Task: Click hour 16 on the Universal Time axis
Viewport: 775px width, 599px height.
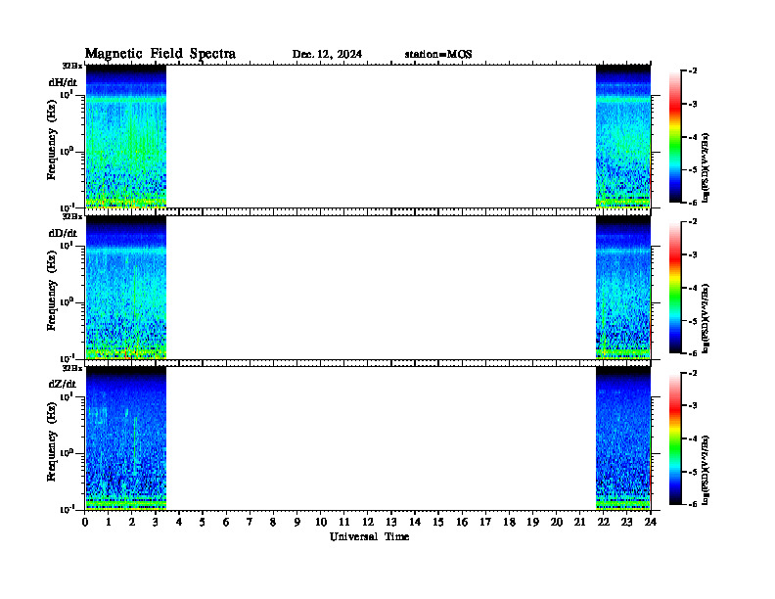Action: (462, 523)
